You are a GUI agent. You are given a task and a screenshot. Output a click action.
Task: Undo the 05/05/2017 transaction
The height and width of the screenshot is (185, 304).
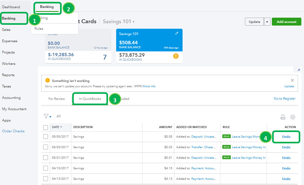pyautogui.click(x=286, y=137)
